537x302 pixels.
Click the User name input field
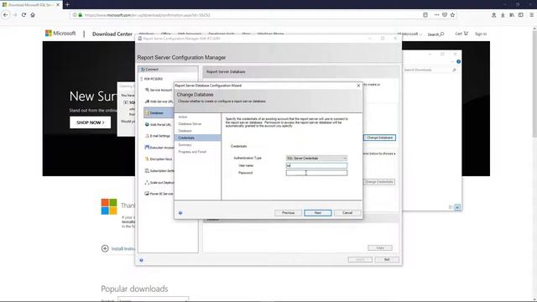coord(316,165)
